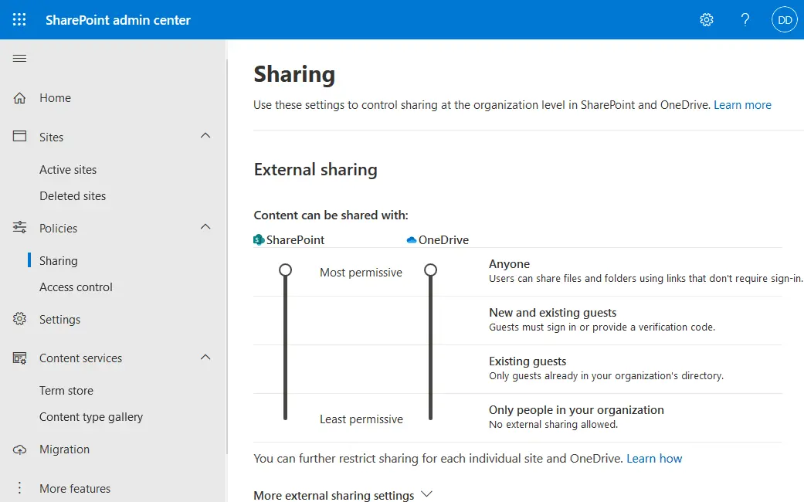This screenshot has width=804, height=502.
Task: Open Settings in navigation
Action: [60, 320]
